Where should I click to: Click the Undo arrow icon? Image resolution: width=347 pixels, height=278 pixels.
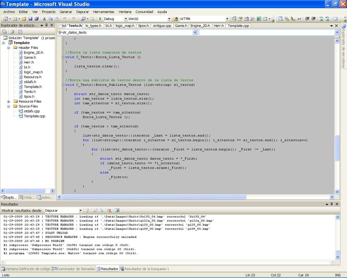pos(65,19)
